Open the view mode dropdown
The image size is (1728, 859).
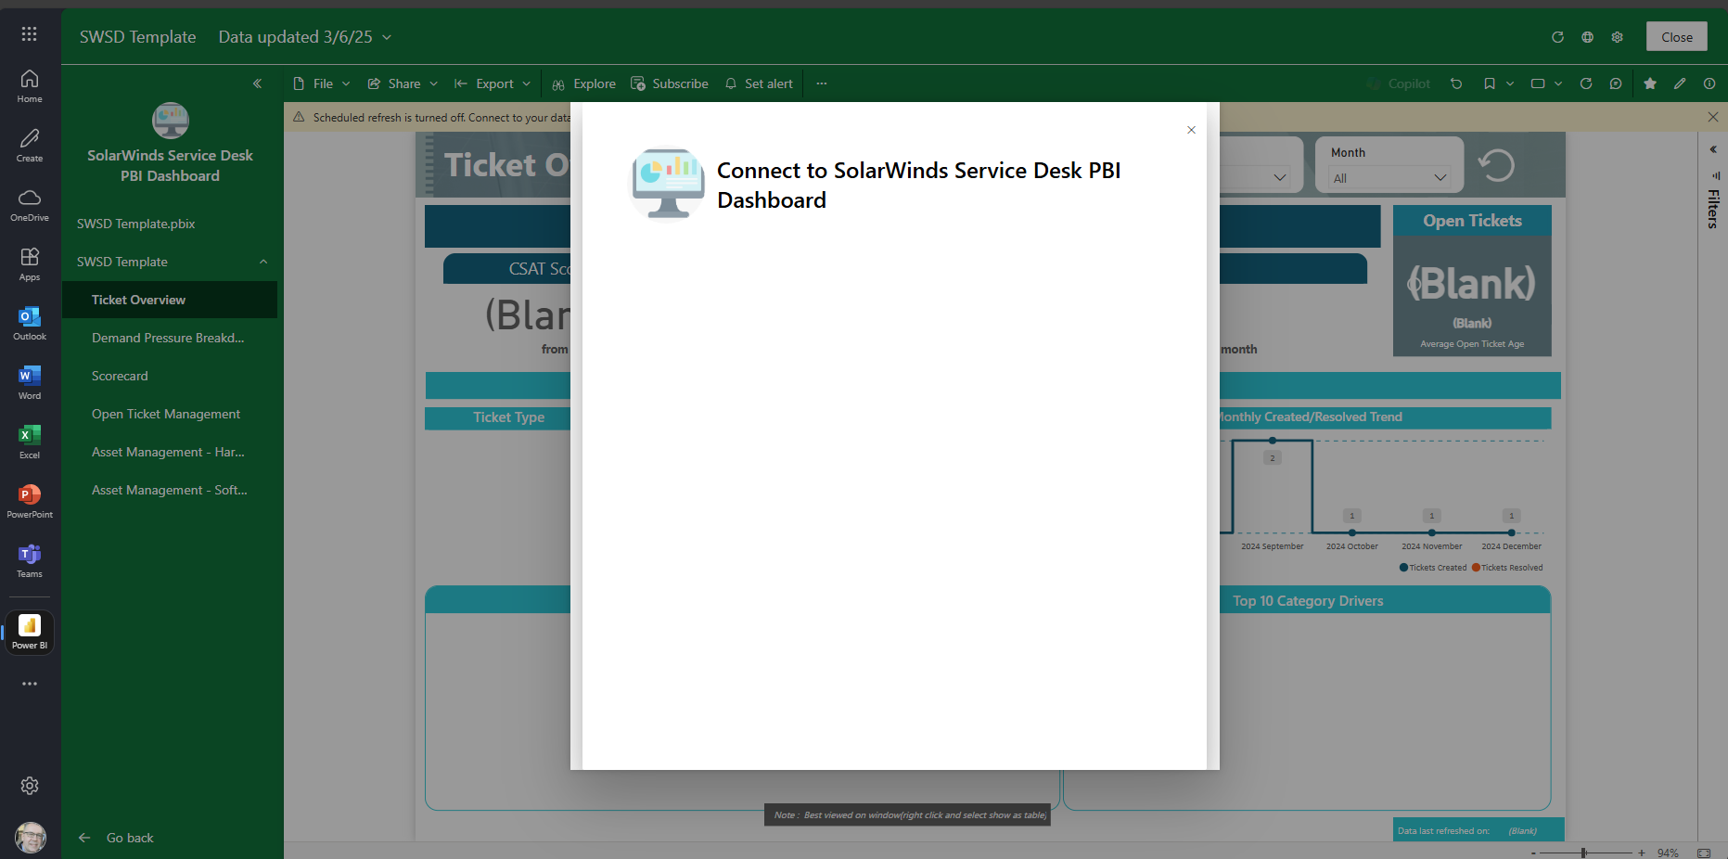point(1546,83)
